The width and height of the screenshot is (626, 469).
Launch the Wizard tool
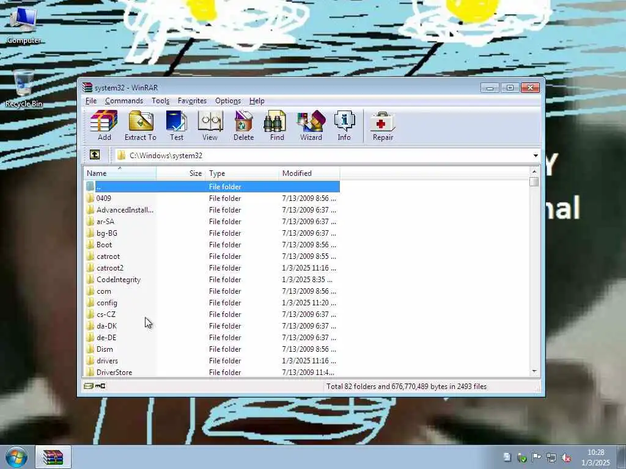coord(311,126)
